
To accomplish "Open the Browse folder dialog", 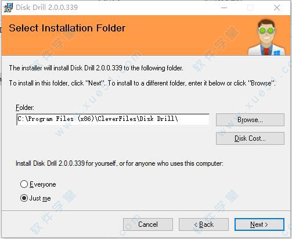I will (250, 120).
